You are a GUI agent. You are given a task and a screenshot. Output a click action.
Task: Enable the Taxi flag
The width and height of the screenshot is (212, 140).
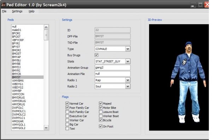click(67, 128)
